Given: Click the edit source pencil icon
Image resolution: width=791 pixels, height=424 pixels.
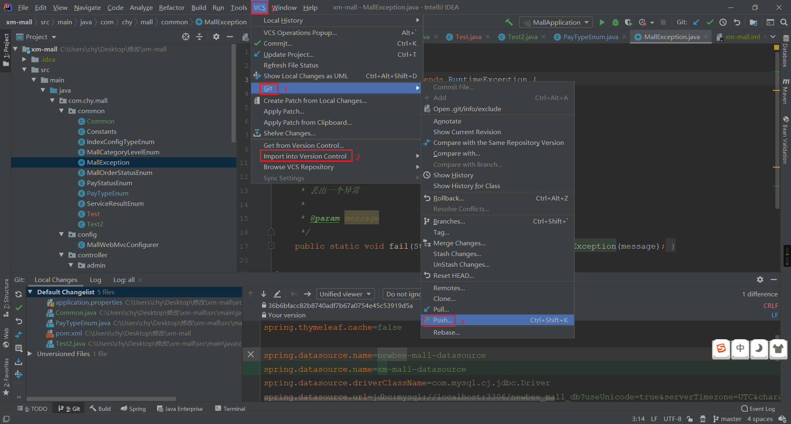Looking at the screenshot, I should point(277,294).
